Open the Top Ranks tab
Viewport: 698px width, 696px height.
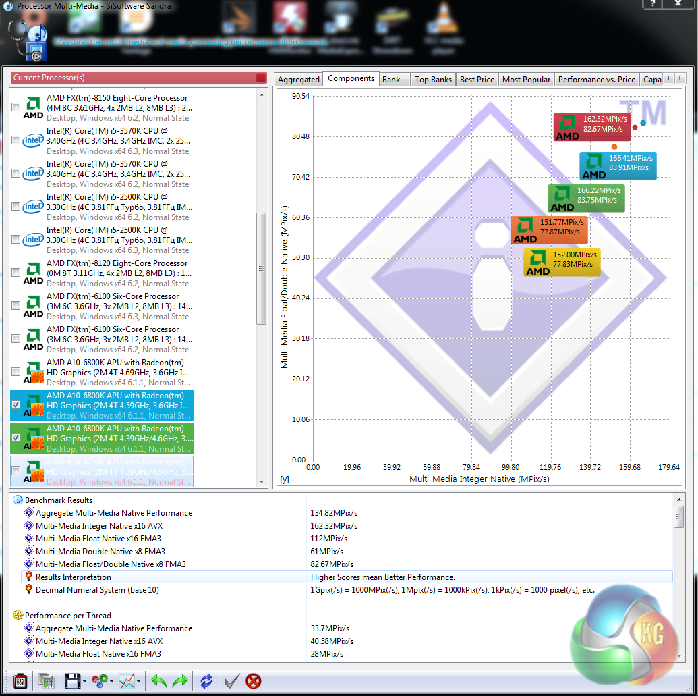coord(433,79)
